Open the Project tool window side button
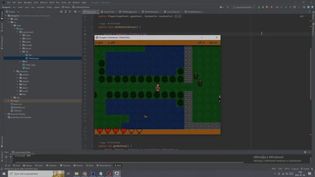This screenshot has height=177, width=315. 2,15
